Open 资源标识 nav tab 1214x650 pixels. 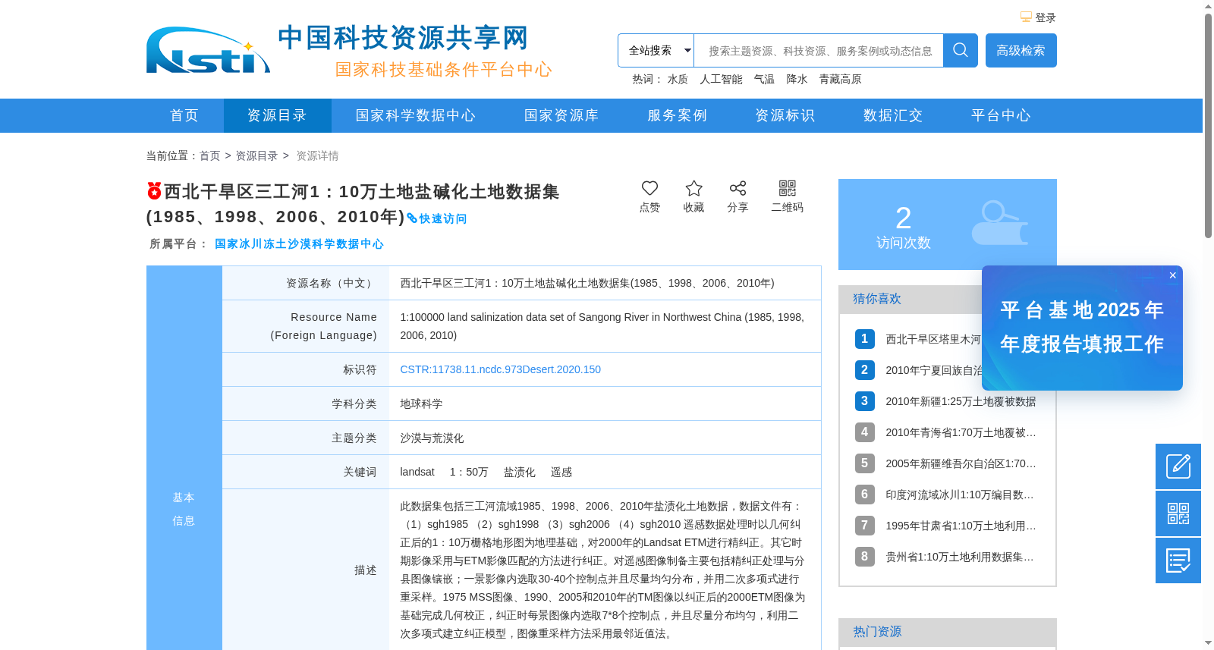click(x=785, y=115)
